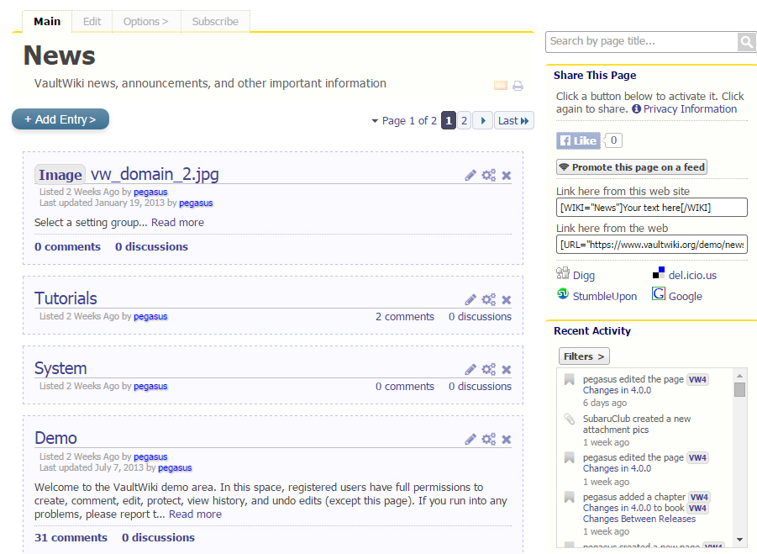757x554 pixels.
Task: Expand the Filters menu in Recent Activity
Action: pyautogui.click(x=584, y=356)
